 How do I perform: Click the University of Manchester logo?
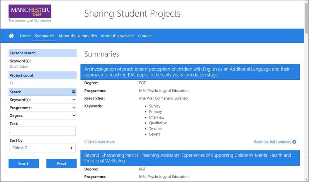click(30, 13)
